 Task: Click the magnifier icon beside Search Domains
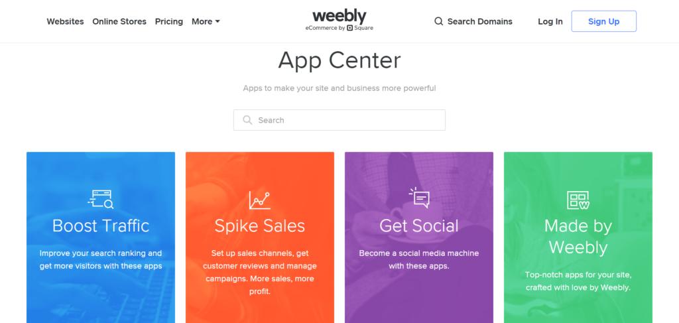(x=439, y=21)
